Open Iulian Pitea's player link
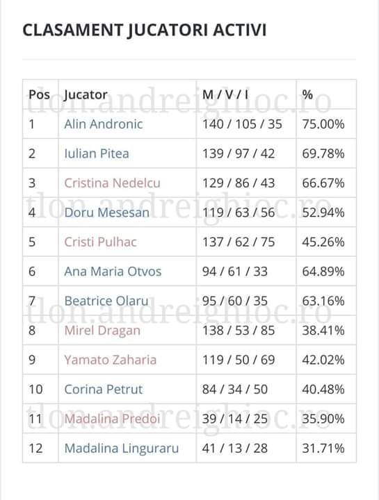Screen dimensions: 379x500 click(x=97, y=153)
